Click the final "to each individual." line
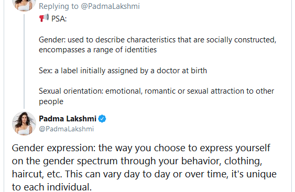This screenshot has width=295, height=192. click(52, 187)
